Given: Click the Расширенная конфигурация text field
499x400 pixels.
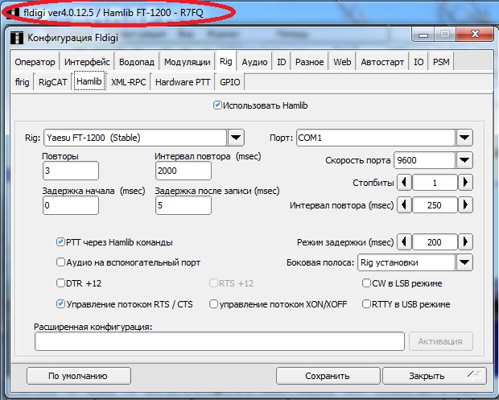Looking at the screenshot, I should (x=219, y=341).
